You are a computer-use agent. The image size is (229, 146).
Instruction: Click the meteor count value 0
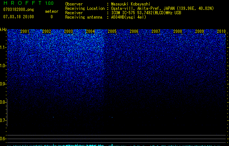point(52,17)
